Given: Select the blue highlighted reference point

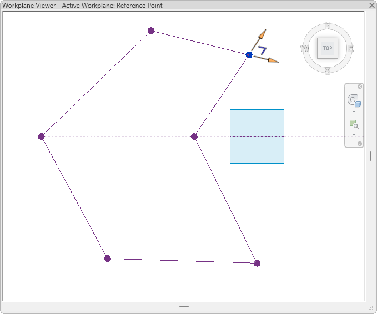Looking at the screenshot, I should (x=249, y=55).
